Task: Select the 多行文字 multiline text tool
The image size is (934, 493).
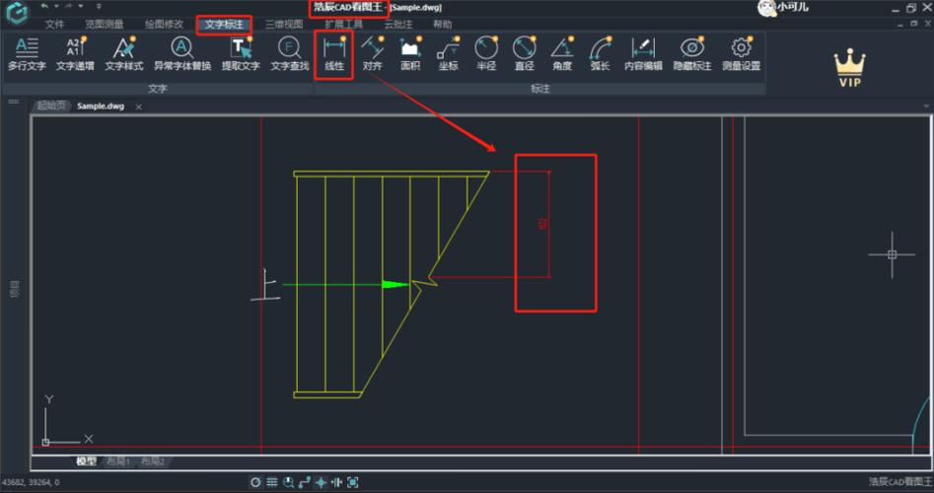Action: click(x=27, y=55)
